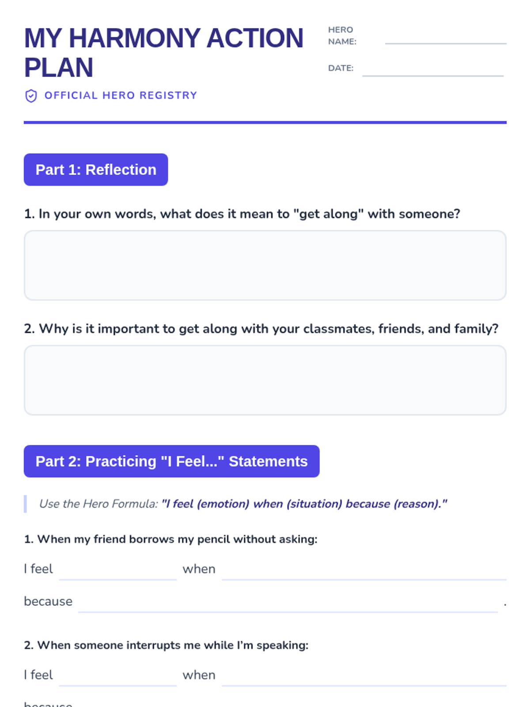Image resolution: width=530 pixels, height=707 pixels.
Task: Select the Part 1: Reflection header badge
Action: [x=96, y=170]
